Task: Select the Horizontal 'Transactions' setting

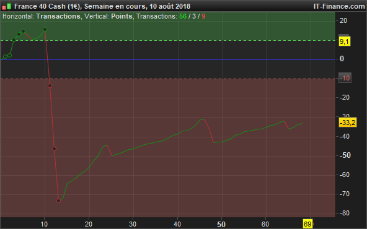Action: click(x=58, y=16)
